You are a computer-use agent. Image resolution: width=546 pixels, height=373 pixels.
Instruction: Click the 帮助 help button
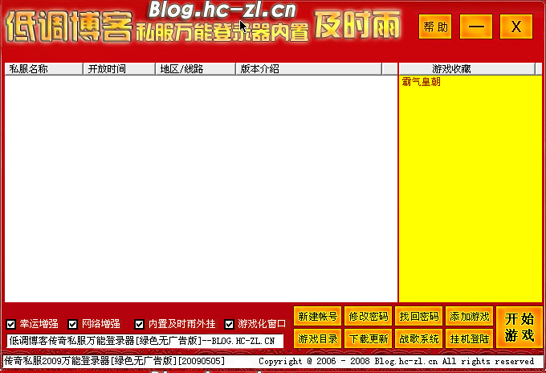(434, 27)
